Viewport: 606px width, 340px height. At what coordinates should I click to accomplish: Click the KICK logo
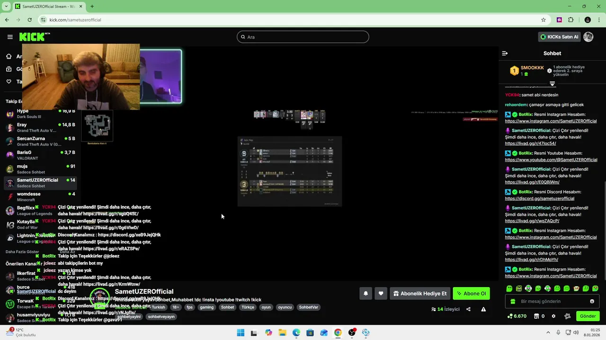[35, 37]
